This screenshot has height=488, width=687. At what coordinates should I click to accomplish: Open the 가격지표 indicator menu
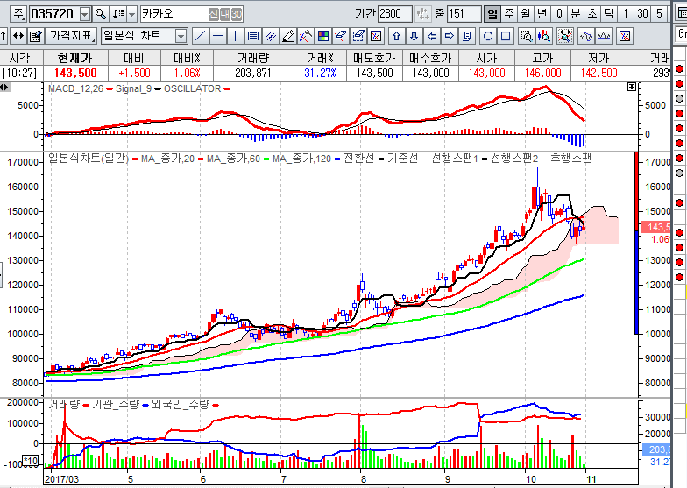71,36
